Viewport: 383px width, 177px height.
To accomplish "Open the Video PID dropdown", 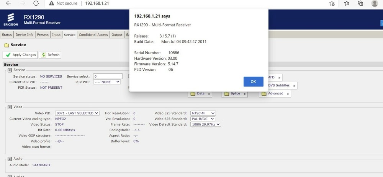I will coord(77,113).
